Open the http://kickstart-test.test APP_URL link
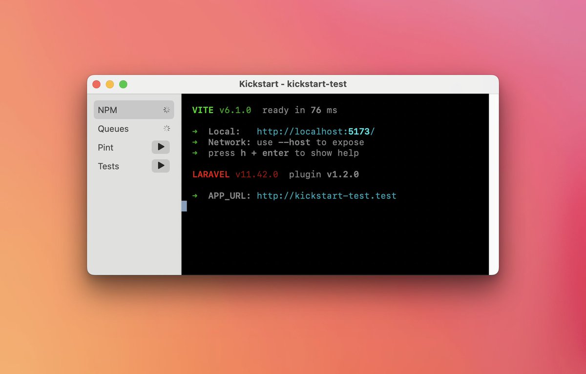Screen dimensions: 586x374 pos(327,196)
